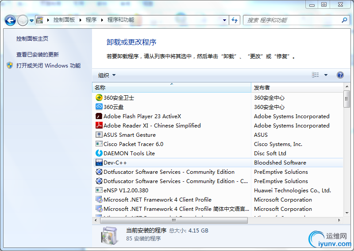
Task: Select the Adobe Flash Player 23 ActiveX icon
Action: click(99, 116)
